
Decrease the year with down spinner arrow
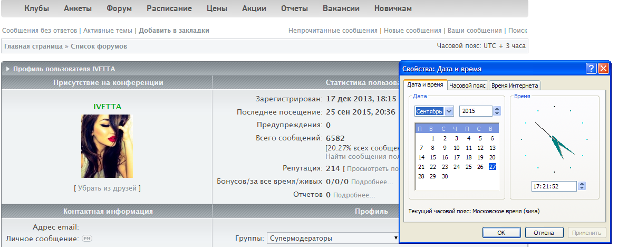pos(497,113)
